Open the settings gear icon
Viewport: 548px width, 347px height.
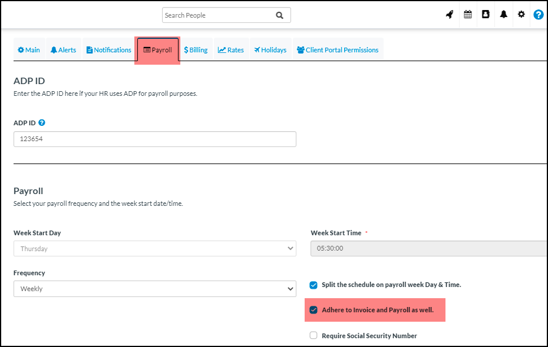coord(521,15)
